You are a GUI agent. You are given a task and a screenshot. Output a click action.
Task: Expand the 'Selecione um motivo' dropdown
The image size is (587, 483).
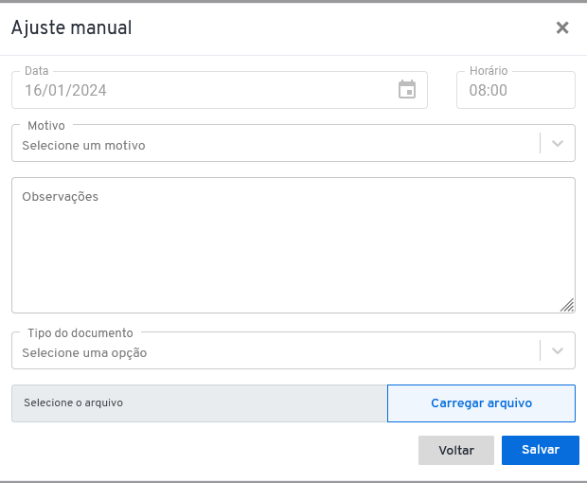[x=293, y=143]
